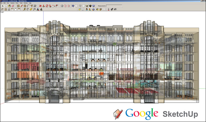The image size is (206, 122).
Task: Toggle X-Ray face style
Action: (x=73, y=6)
